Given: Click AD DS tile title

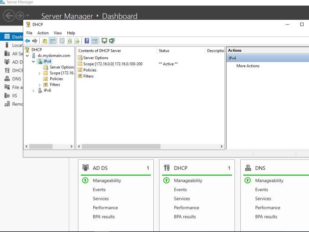Looking at the screenshot, I should point(100,168).
